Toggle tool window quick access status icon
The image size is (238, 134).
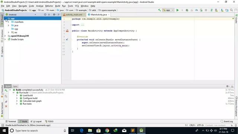(3, 125)
